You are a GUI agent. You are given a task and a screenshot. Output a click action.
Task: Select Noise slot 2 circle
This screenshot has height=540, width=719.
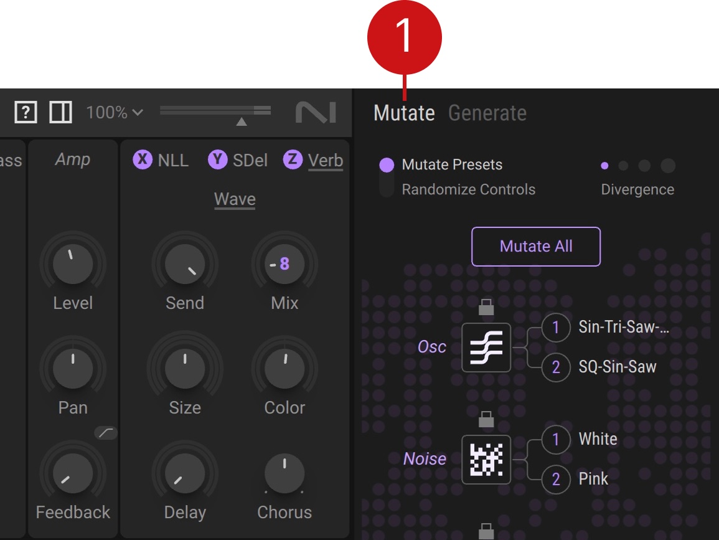point(556,479)
